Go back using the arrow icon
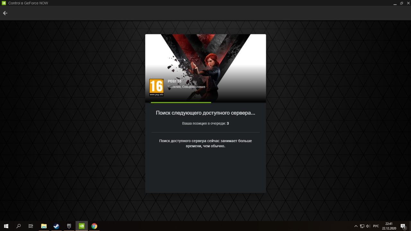Image resolution: width=411 pixels, height=231 pixels. 5,13
